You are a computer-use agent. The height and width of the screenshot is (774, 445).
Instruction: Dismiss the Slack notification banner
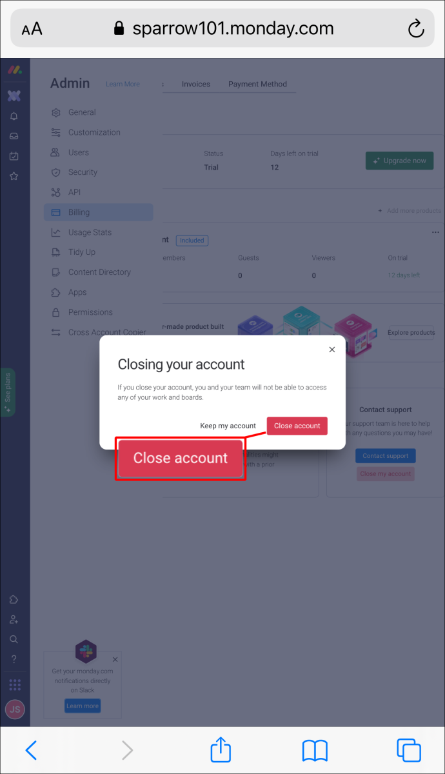(115, 659)
